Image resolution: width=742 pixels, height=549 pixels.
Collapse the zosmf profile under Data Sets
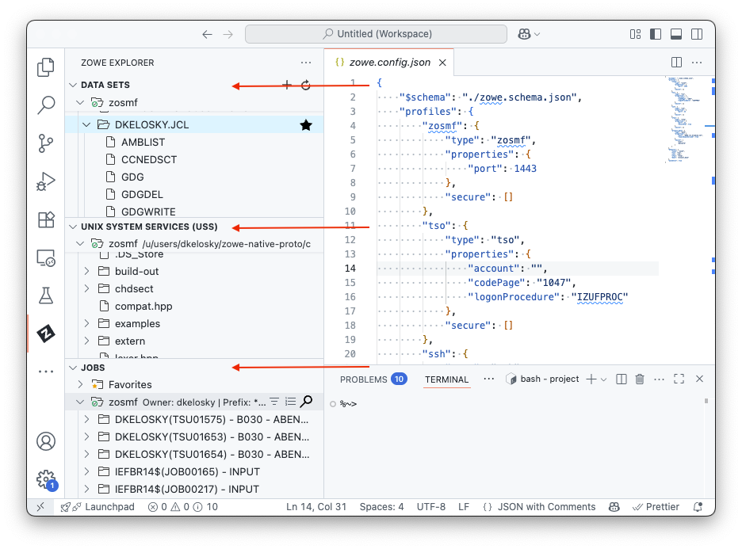coord(80,102)
